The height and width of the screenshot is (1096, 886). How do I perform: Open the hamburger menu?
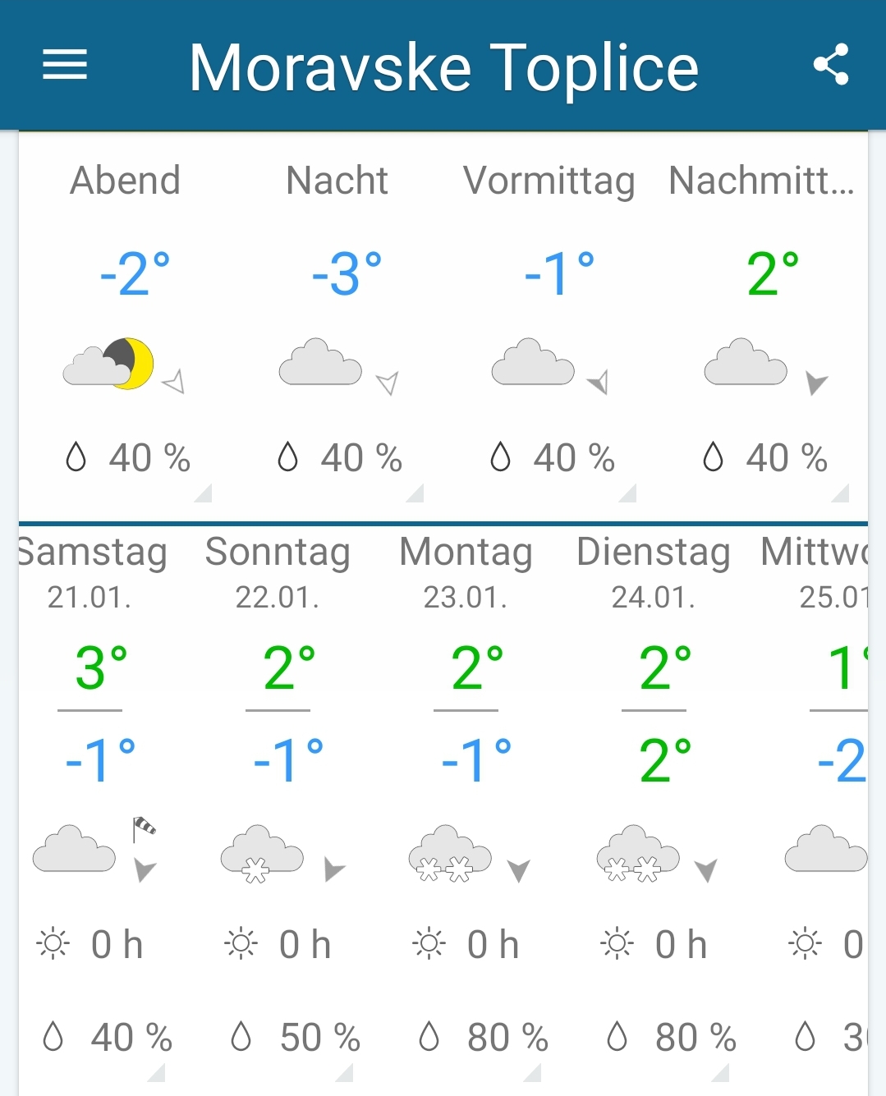tap(65, 64)
